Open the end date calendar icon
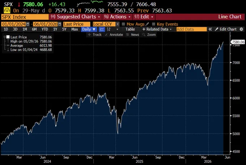This screenshot has height=165, width=246. pos(60,24)
